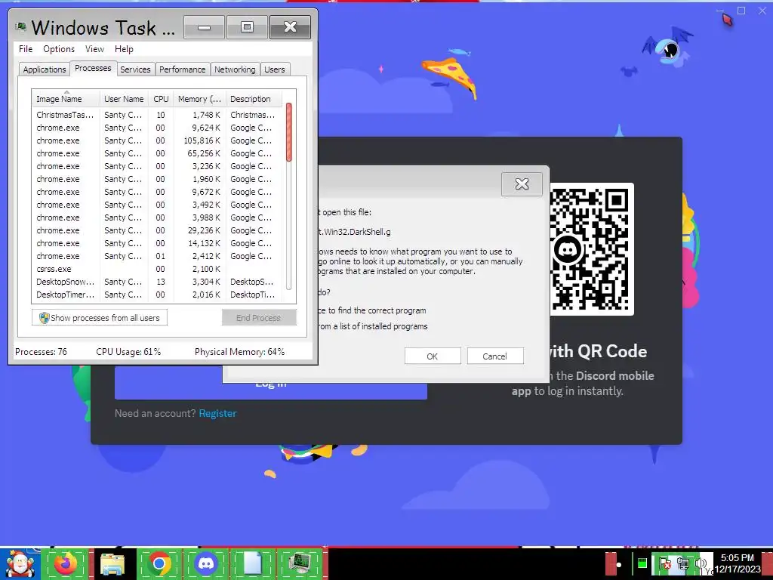Select chrome.exe row using 2,412 K
The width and height of the screenshot is (773, 580).
(158, 256)
